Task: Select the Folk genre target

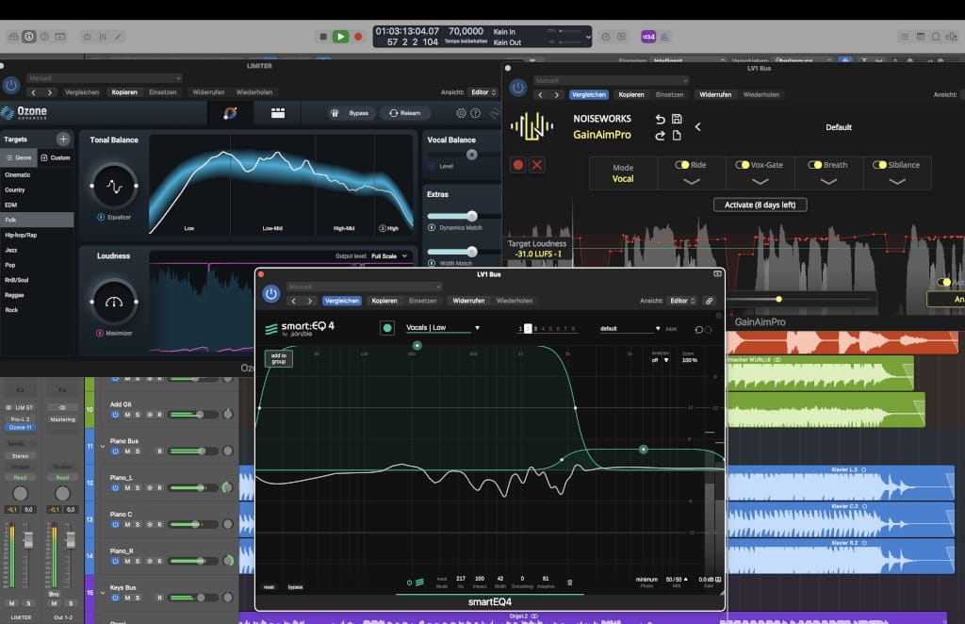Action: pyautogui.click(x=37, y=220)
